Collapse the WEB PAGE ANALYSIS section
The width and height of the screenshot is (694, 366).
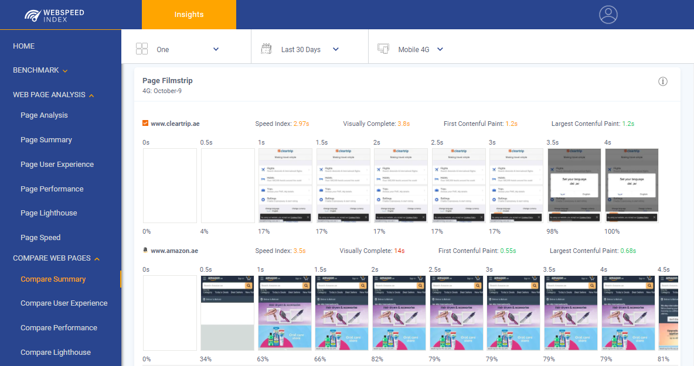click(53, 95)
